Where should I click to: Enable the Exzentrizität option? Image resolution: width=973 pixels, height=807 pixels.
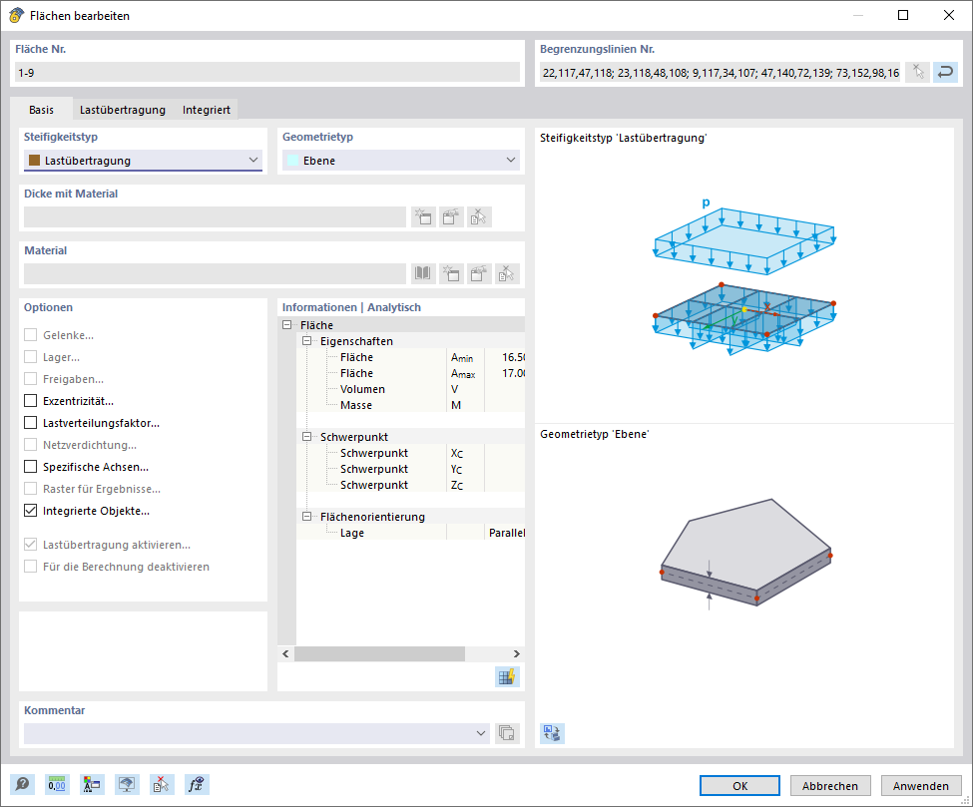pos(30,401)
